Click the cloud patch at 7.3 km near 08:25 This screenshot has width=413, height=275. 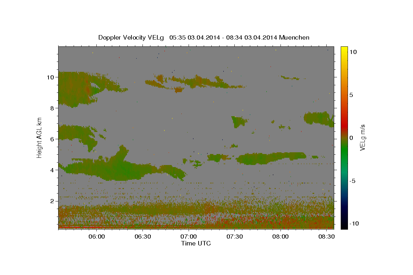[x=318, y=119]
